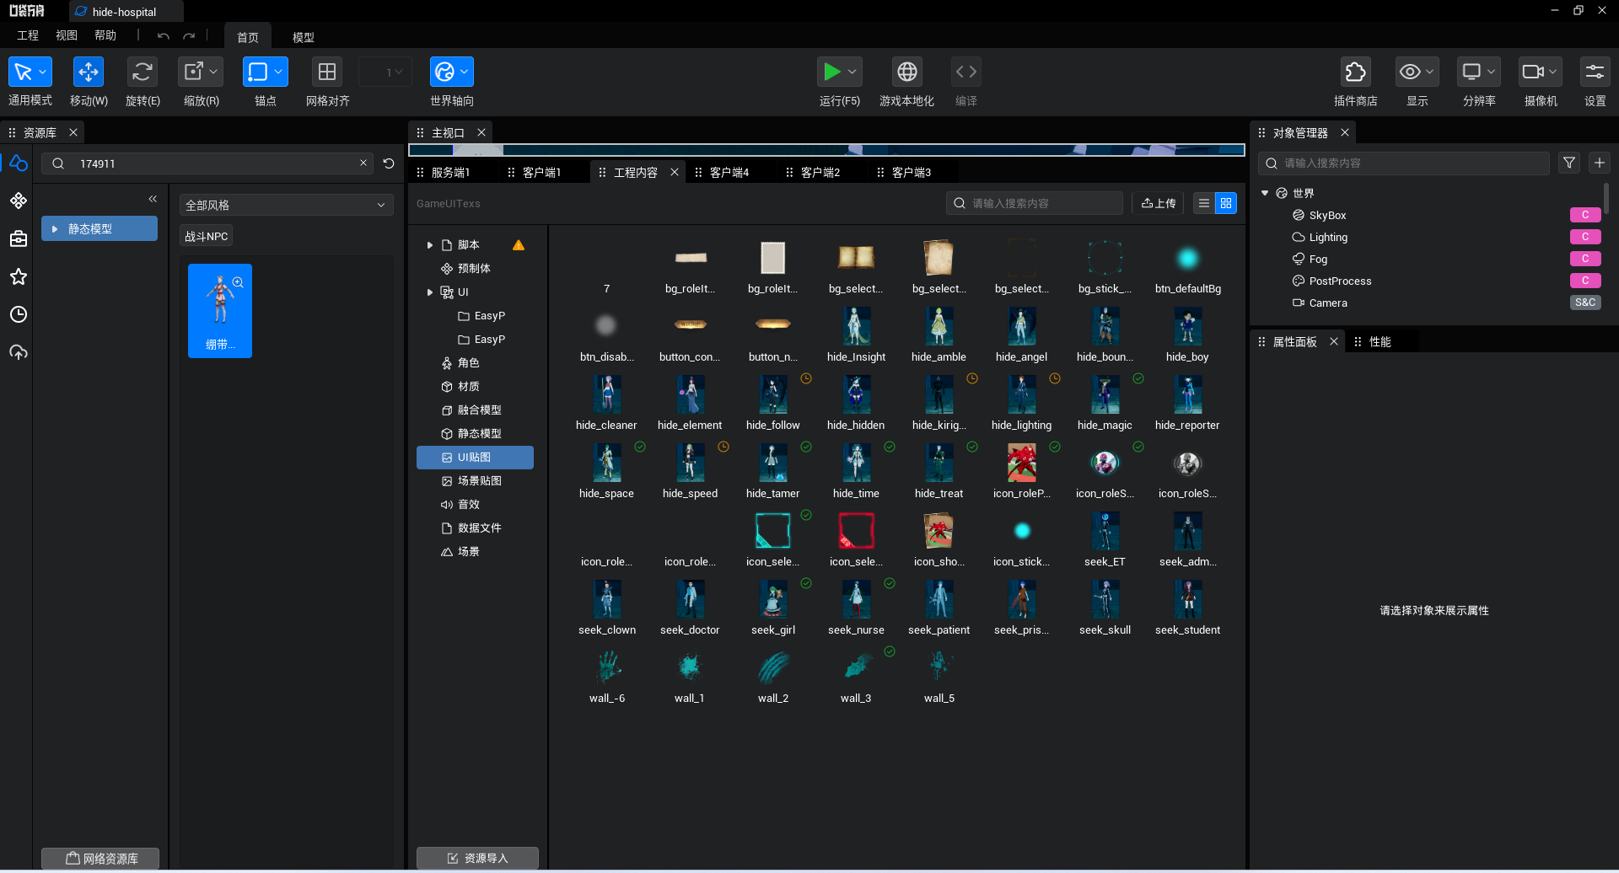The image size is (1619, 873).
Task: Open the plugin store
Action: 1355,72
